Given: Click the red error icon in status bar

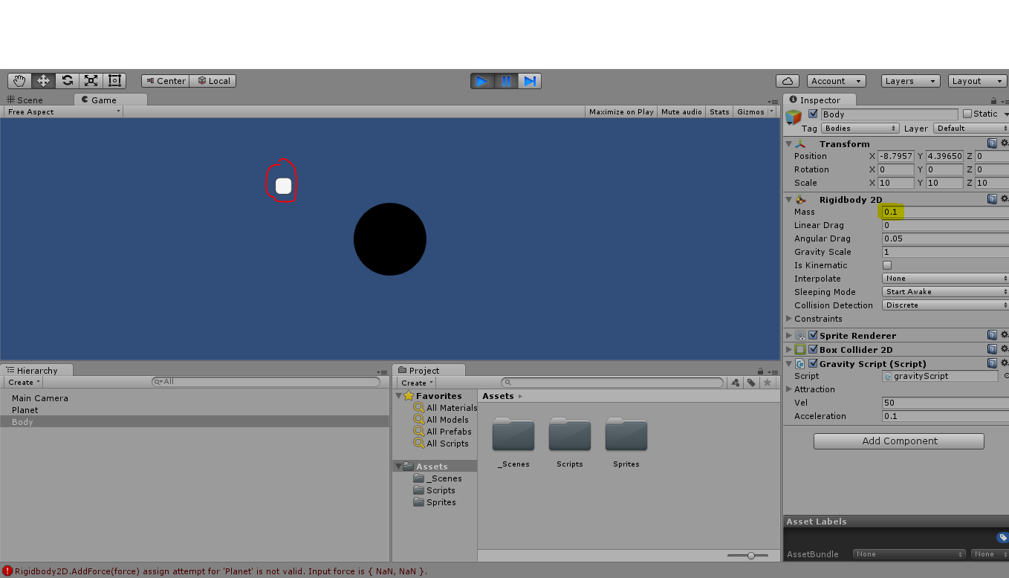Looking at the screenshot, I should (x=7, y=571).
